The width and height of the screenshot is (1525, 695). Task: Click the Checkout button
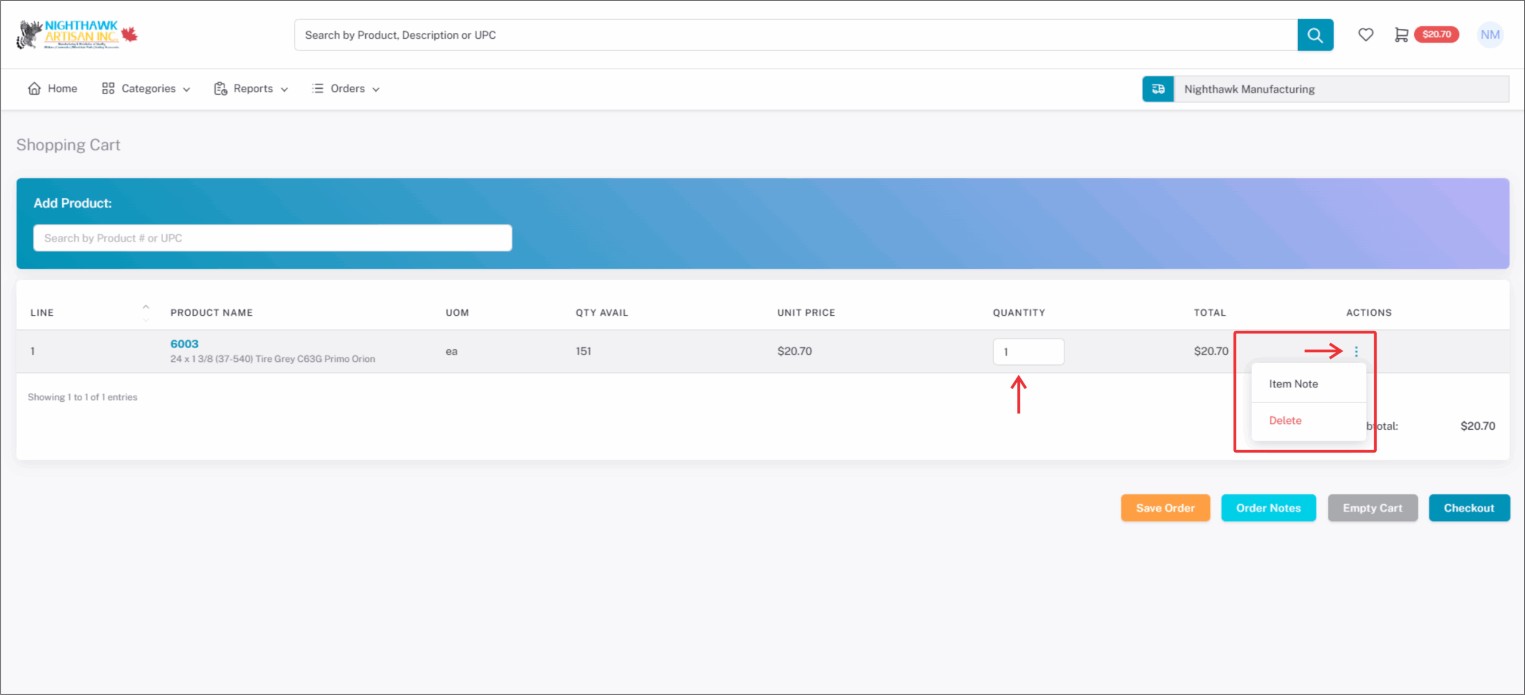point(1468,508)
